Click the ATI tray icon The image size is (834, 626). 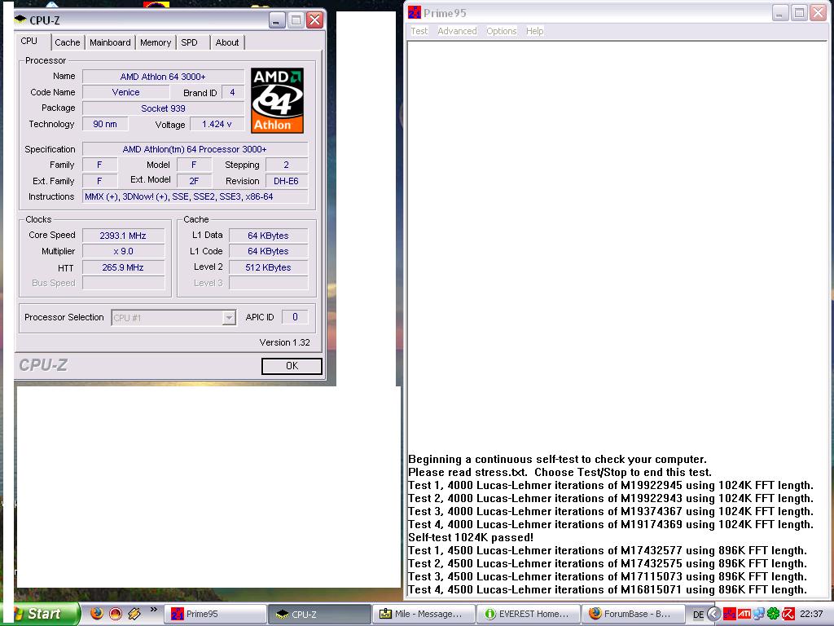pyautogui.click(x=744, y=614)
